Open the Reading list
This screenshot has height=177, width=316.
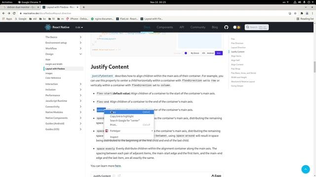tap(305, 19)
